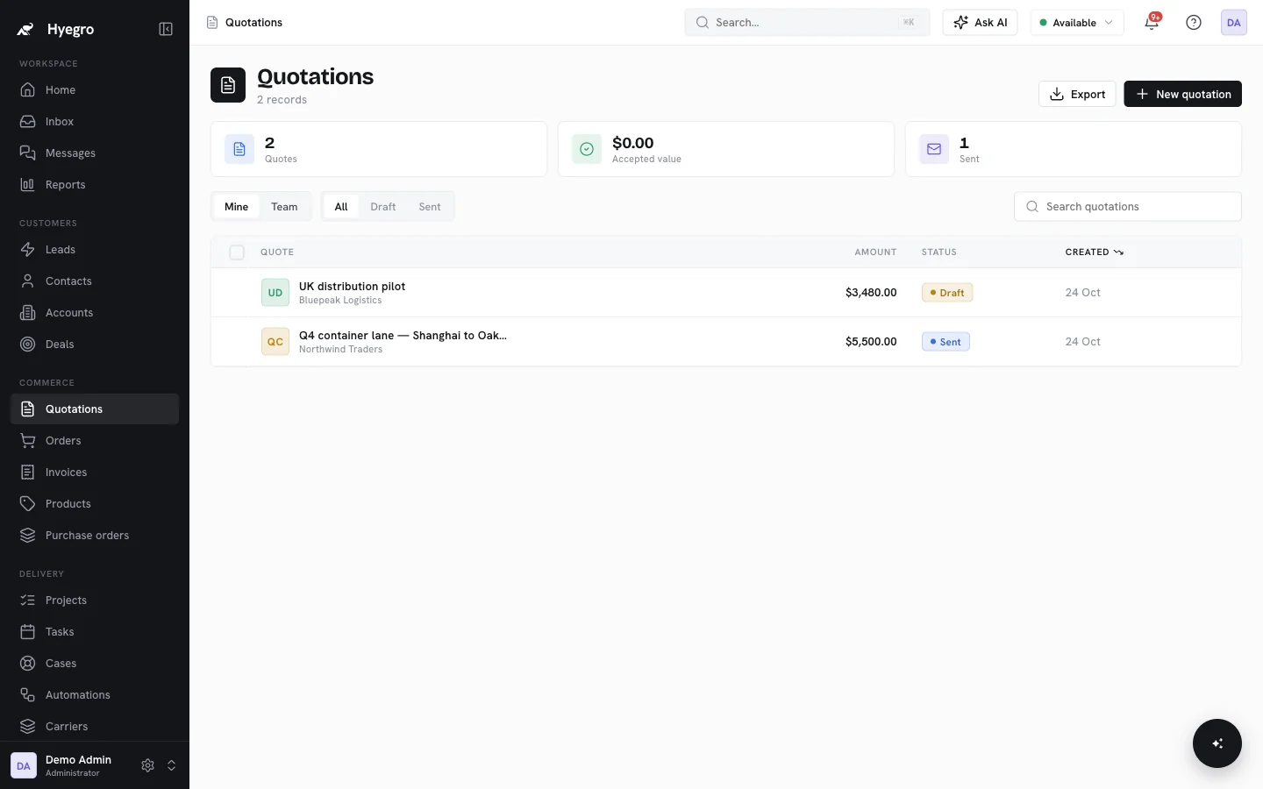Viewport: 1263px width, 789px height.
Task: Open the floating AI sparkle button
Action: [1217, 743]
